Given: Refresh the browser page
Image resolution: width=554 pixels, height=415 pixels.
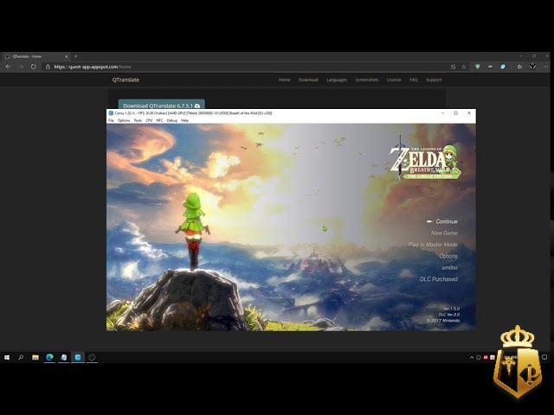Looking at the screenshot, I should click(x=33, y=67).
